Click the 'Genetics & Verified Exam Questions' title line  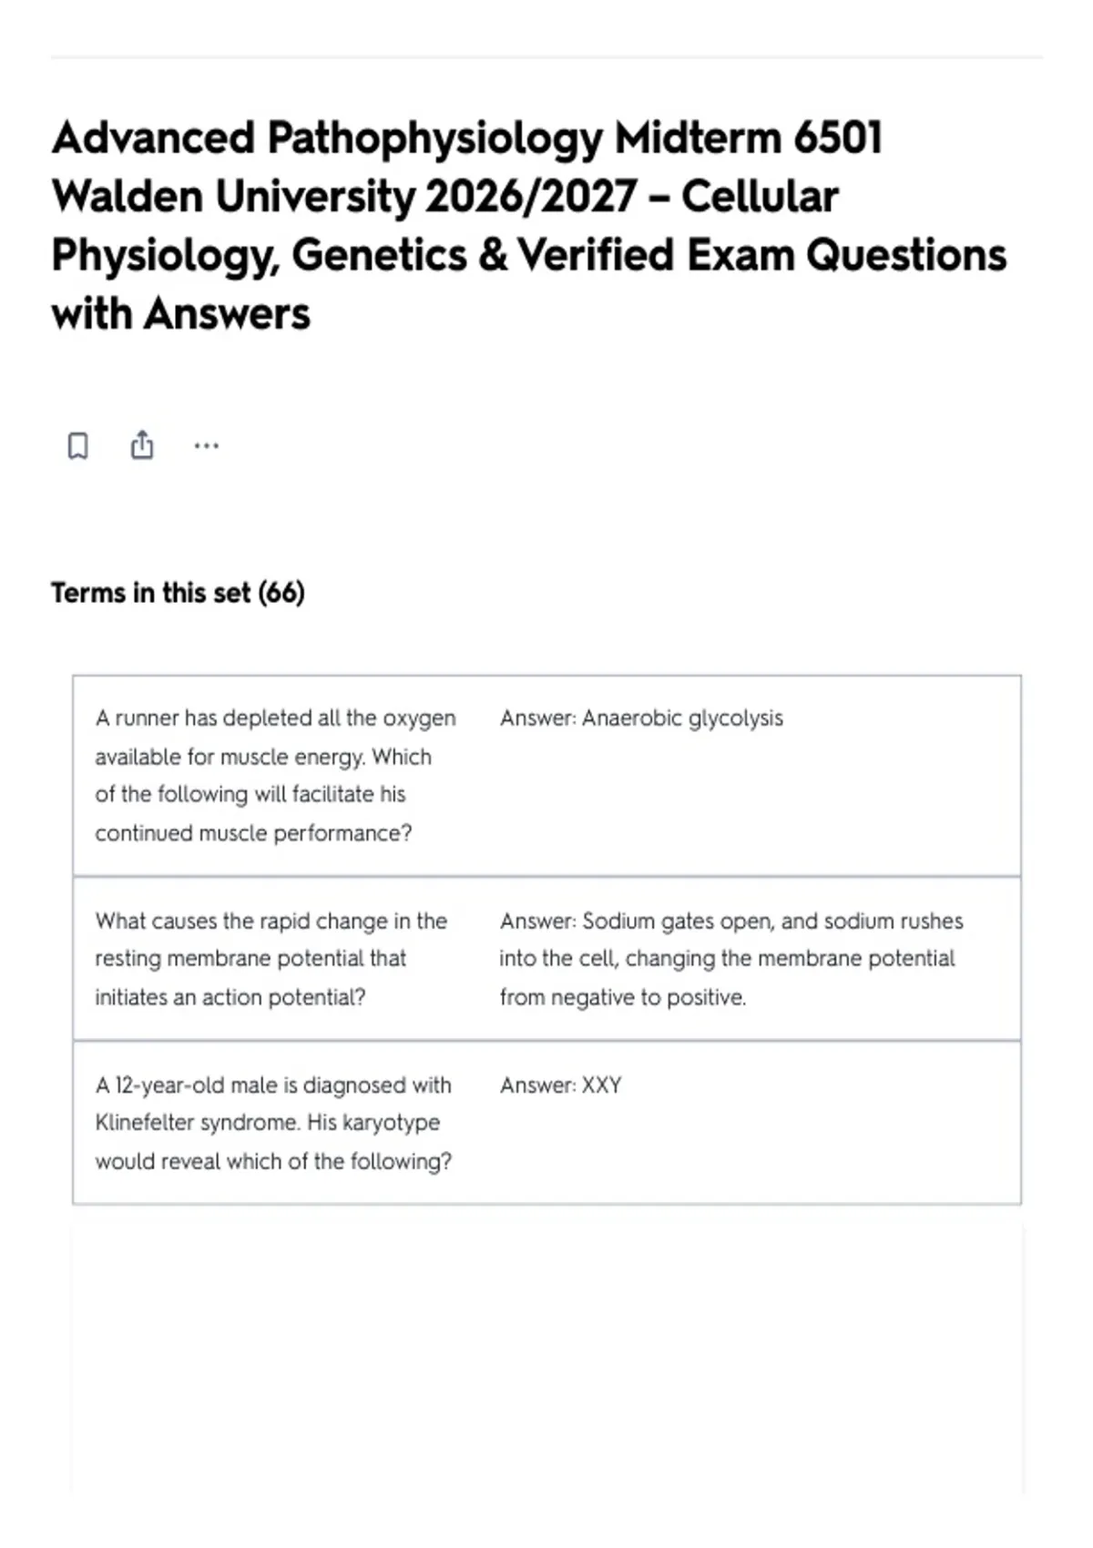pos(649,255)
